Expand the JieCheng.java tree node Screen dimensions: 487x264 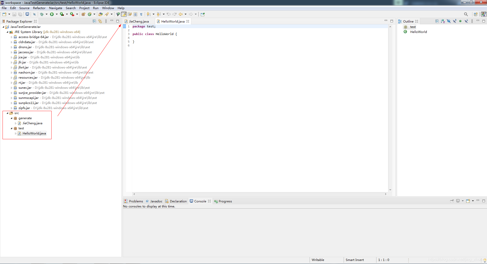tap(15, 123)
